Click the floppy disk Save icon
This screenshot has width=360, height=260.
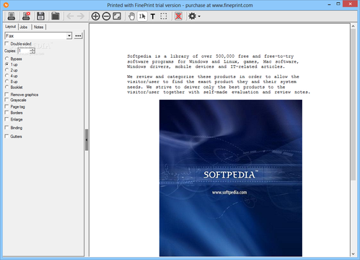click(x=40, y=16)
